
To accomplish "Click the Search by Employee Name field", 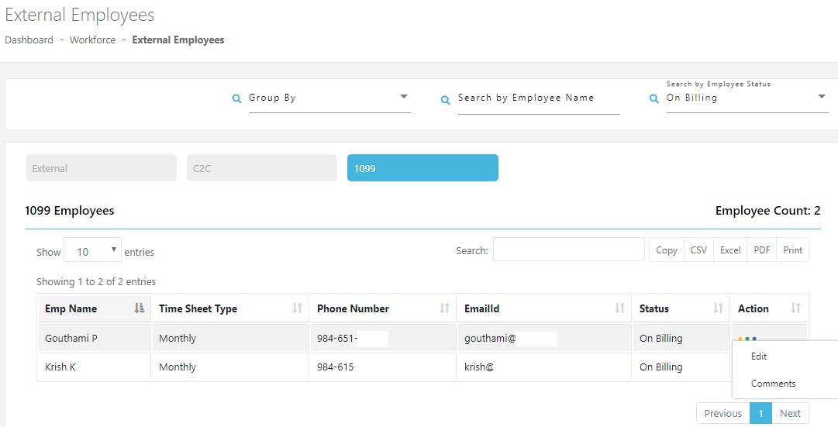I will (x=538, y=98).
